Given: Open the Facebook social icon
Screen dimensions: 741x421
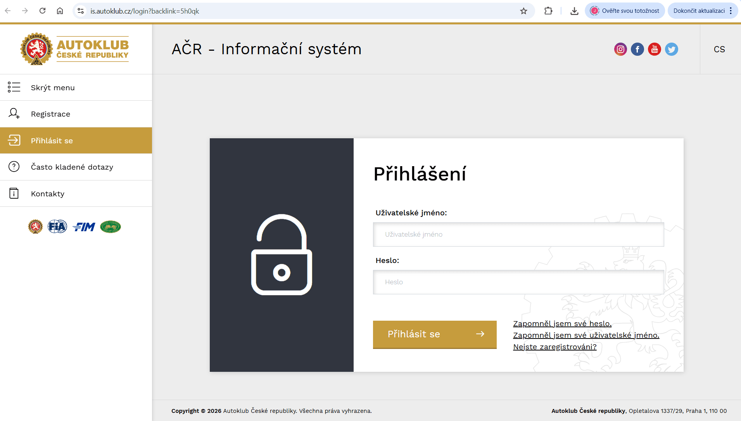Looking at the screenshot, I should click(x=637, y=49).
